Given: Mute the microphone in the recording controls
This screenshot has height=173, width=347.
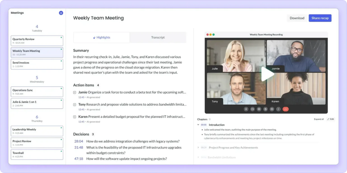Looking at the screenshot, I should coord(246,109).
